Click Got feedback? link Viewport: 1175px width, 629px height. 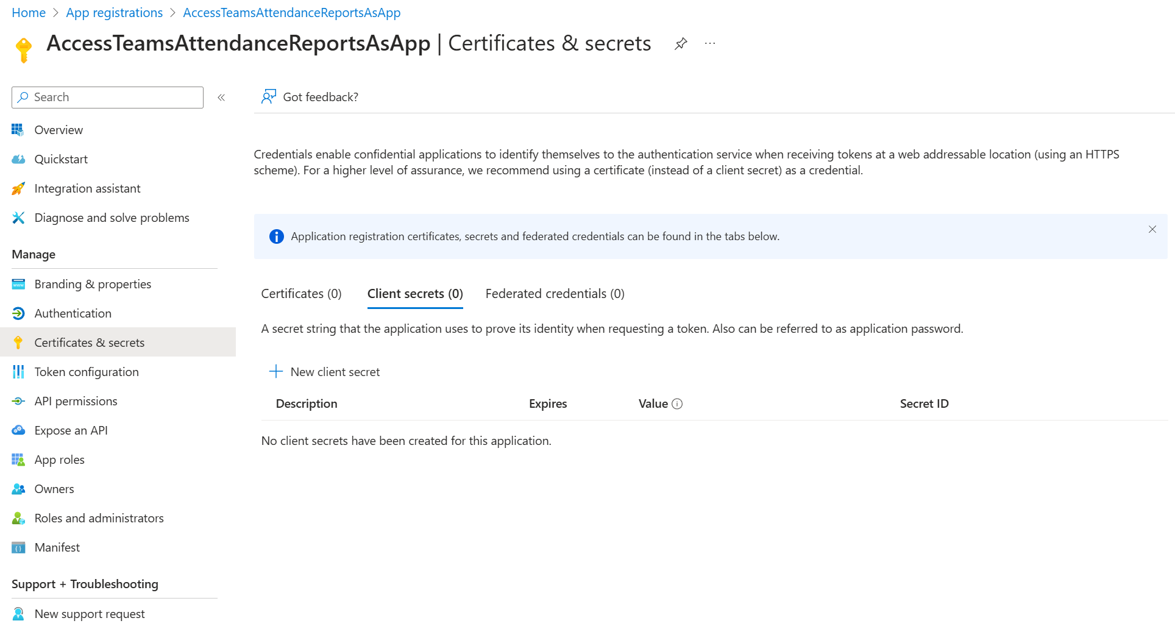[x=310, y=97]
